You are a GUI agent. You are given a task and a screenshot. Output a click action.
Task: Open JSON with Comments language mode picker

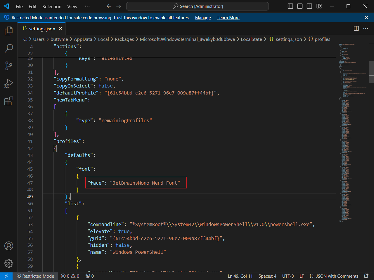(x=334, y=276)
